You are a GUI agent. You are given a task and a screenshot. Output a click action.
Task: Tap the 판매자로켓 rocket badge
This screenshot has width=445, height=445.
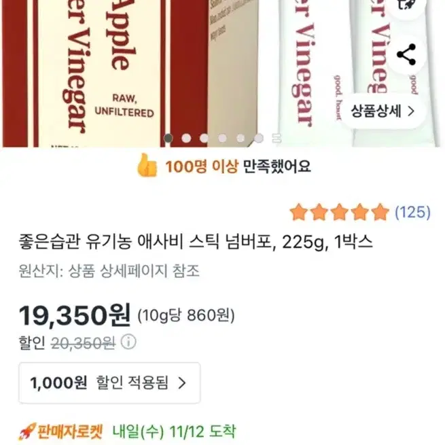pyautogui.click(x=60, y=431)
